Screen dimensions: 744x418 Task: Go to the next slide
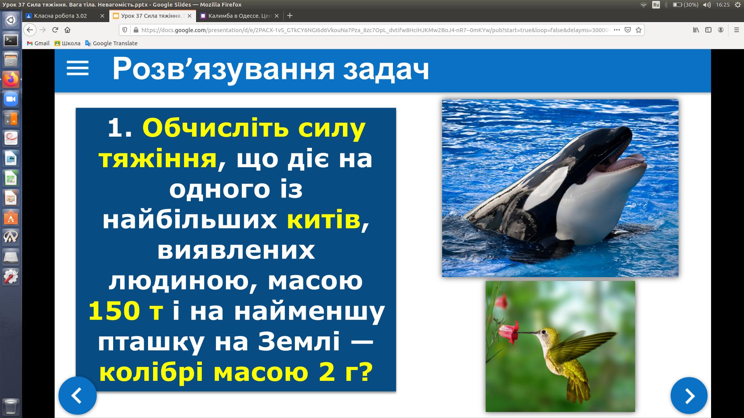689,396
